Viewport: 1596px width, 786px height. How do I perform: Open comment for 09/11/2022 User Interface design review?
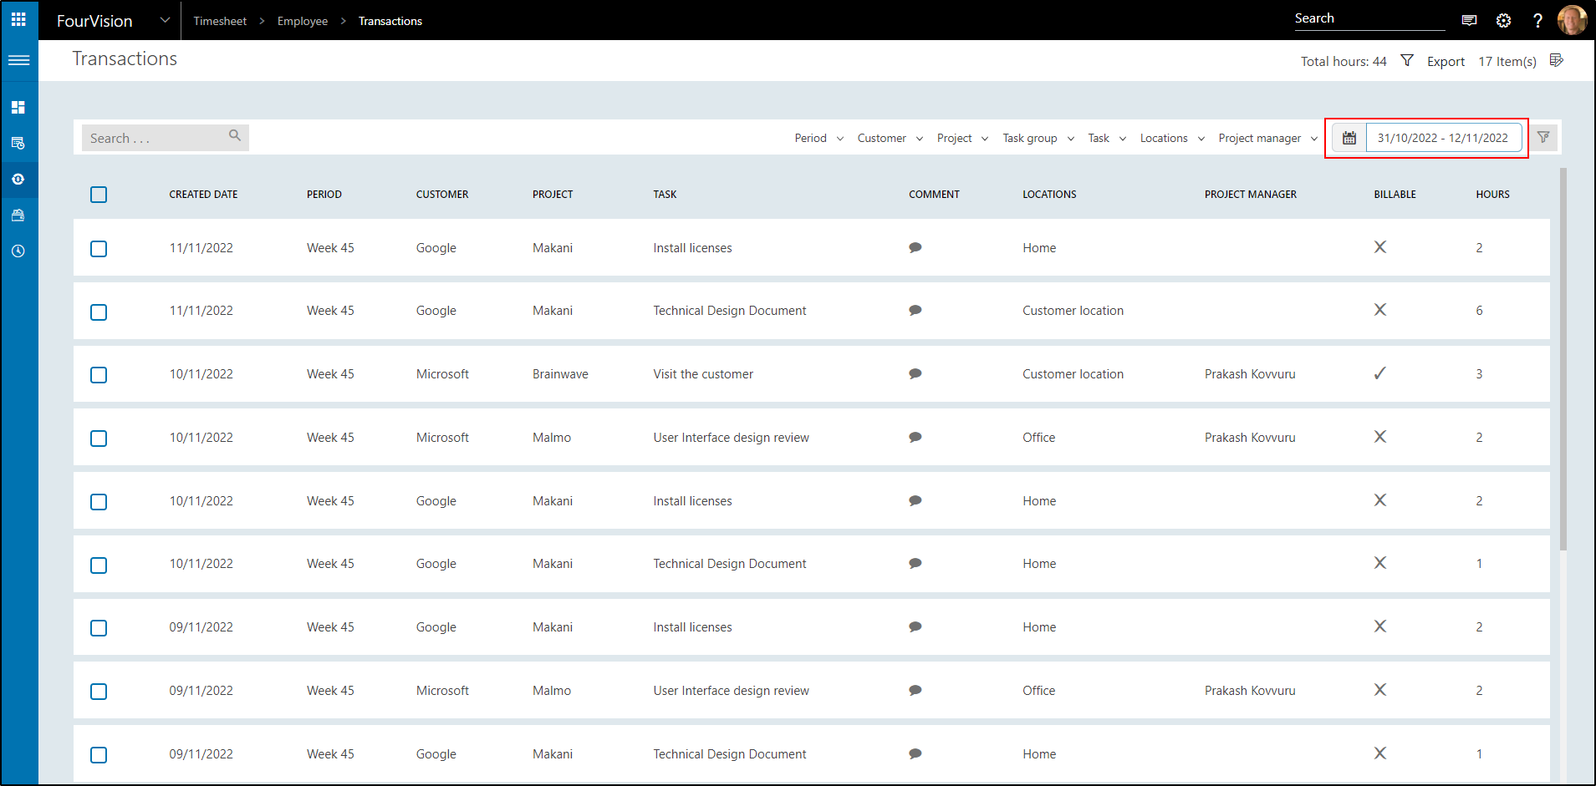pos(915,690)
